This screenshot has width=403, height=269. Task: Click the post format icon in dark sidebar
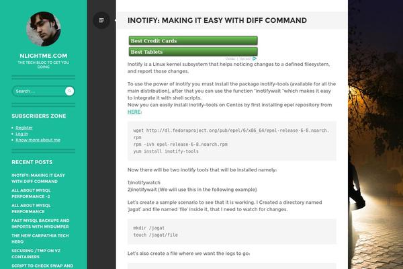(101, 20)
